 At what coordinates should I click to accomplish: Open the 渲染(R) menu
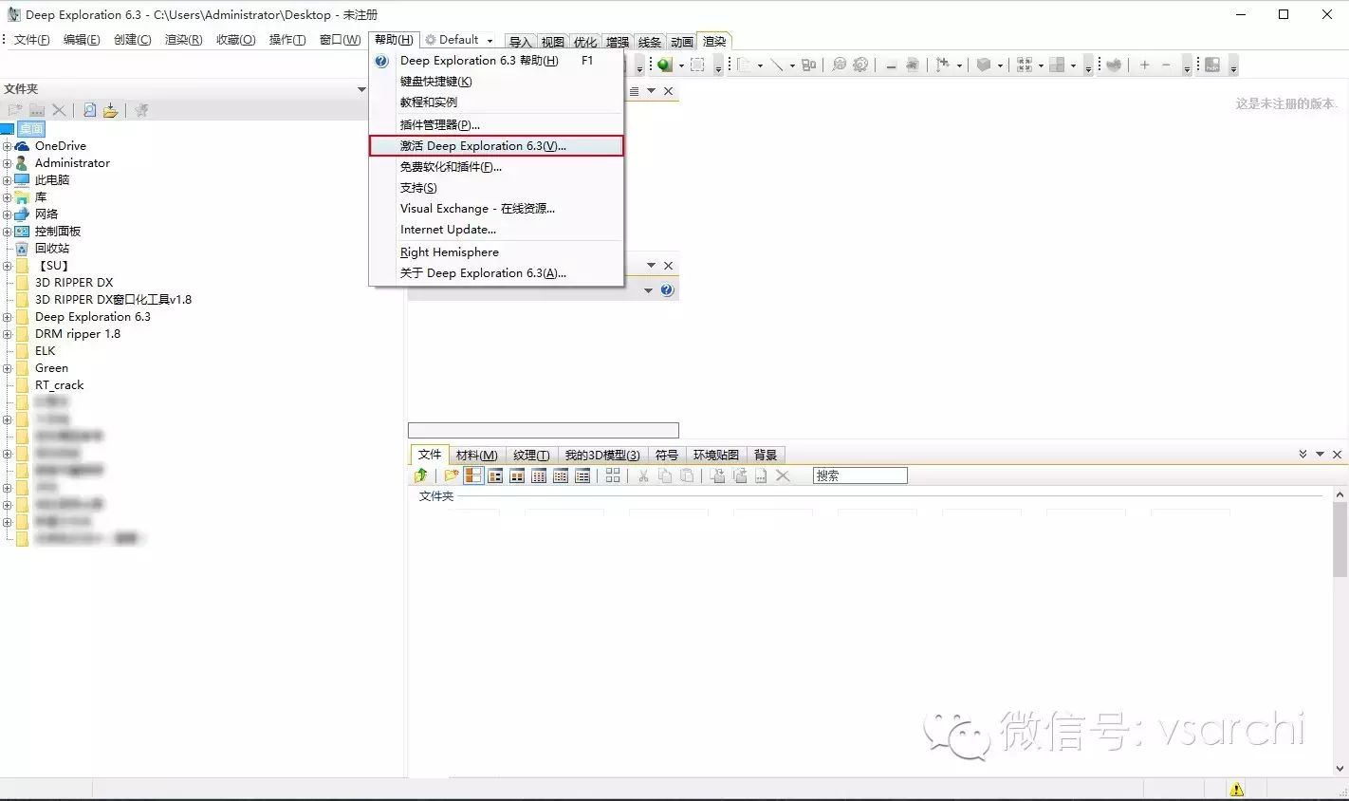click(x=183, y=40)
